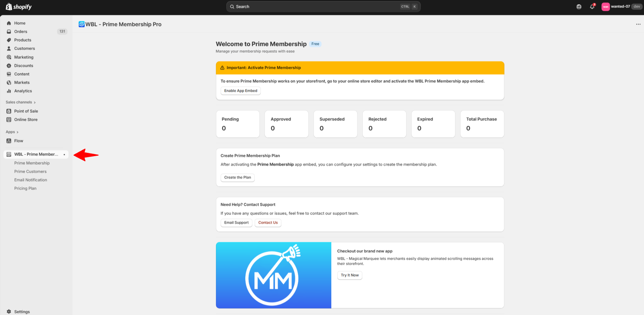Click the Superseded stat card
Screen dimensions: 644x315
click(x=336, y=124)
